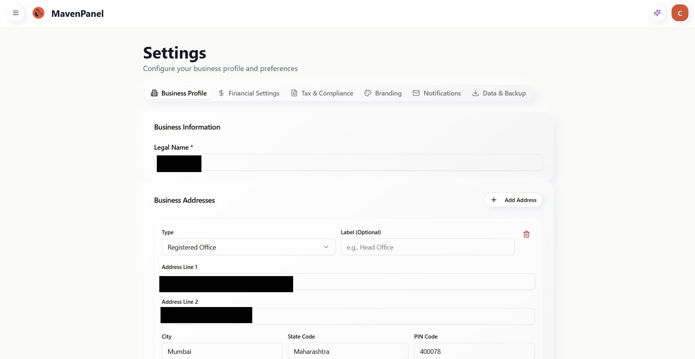The height and width of the screenshot is (359, 695).
Task: Click the MavenPanel title link
Action: [x=77, y=14]
